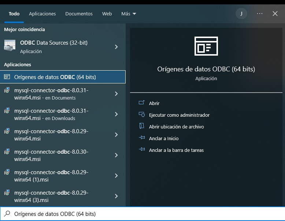Expand the Más dropdown menu
This screenshot has height=221, width=285.
click(x=129, y=14)
